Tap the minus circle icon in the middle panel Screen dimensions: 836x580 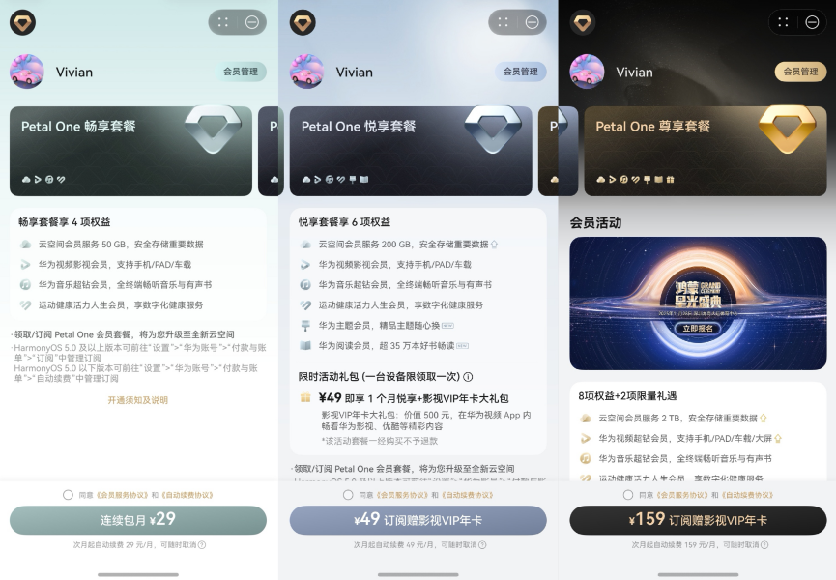pos(533,22)
